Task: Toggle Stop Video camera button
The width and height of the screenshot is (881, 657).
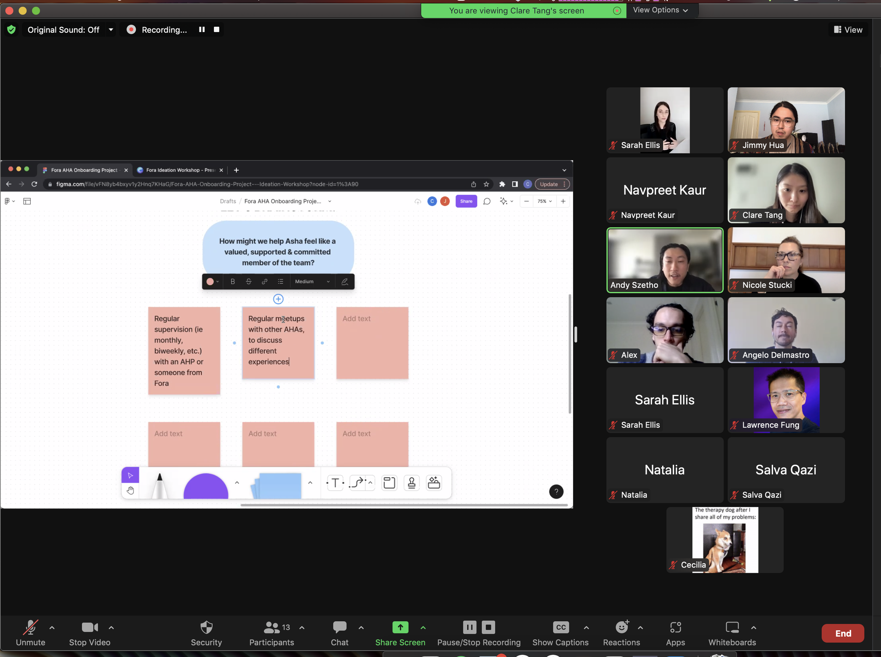Action: click(x=90, y=627)
